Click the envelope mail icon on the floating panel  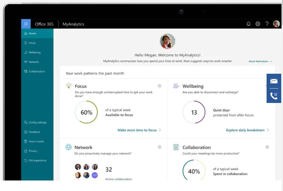click(x=274, y=81)
